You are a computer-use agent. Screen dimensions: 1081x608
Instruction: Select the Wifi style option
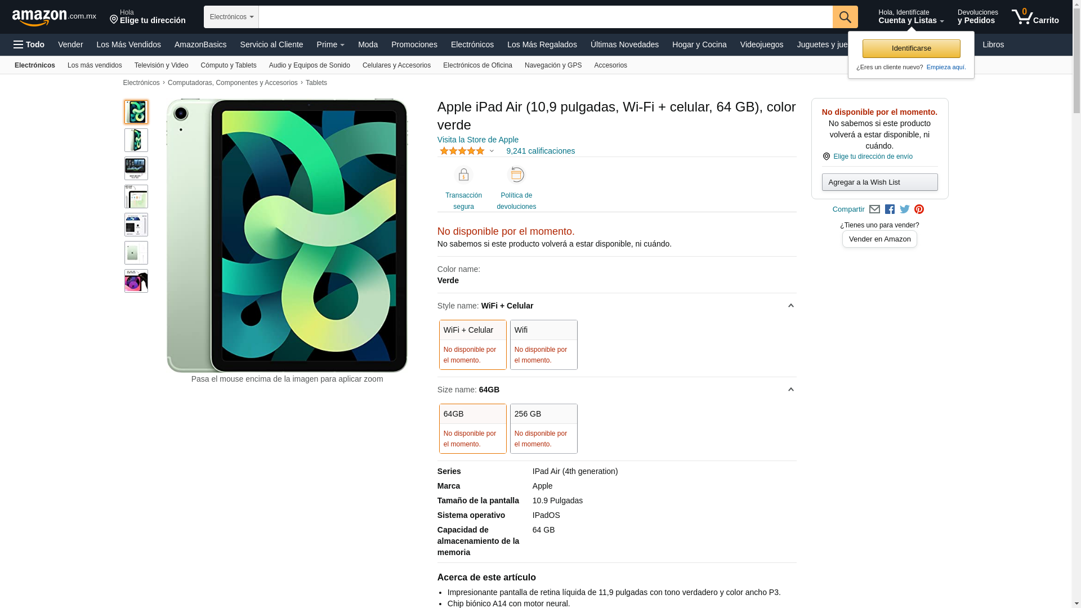point(544,345)
